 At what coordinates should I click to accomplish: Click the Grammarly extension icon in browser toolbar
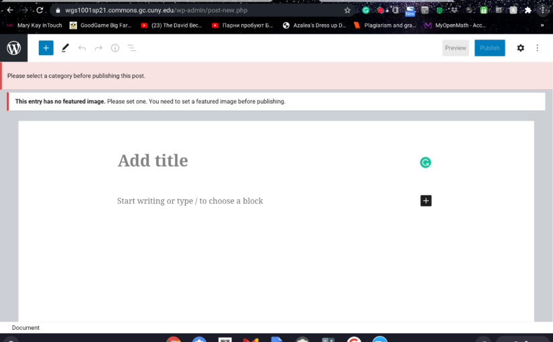366,10
